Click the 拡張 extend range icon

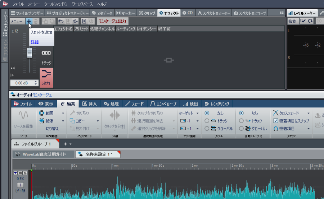click(x=42, y=121)
